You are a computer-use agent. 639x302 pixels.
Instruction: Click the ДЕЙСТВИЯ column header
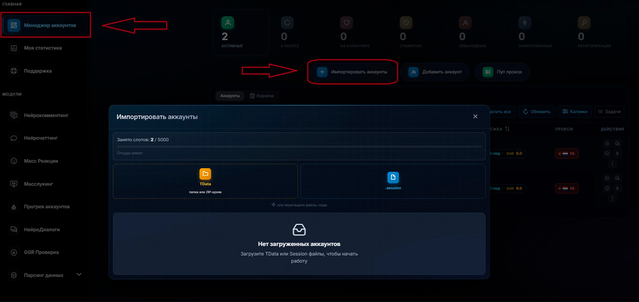tap(612, 129)
